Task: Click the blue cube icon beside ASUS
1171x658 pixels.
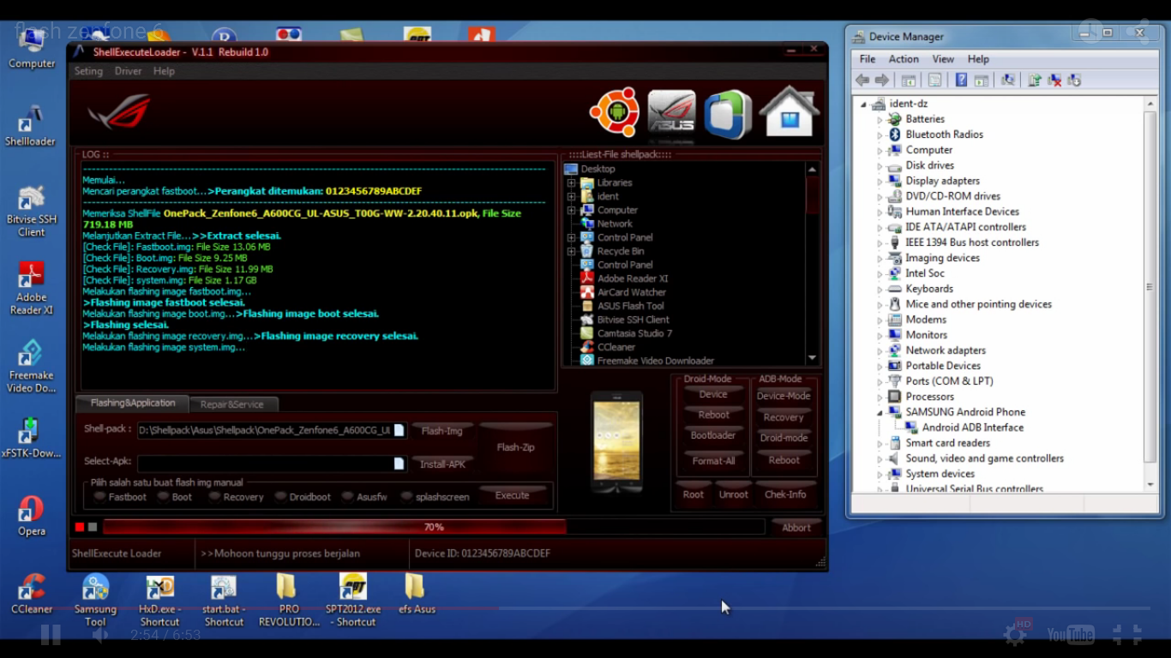Action: coord(728,114)
